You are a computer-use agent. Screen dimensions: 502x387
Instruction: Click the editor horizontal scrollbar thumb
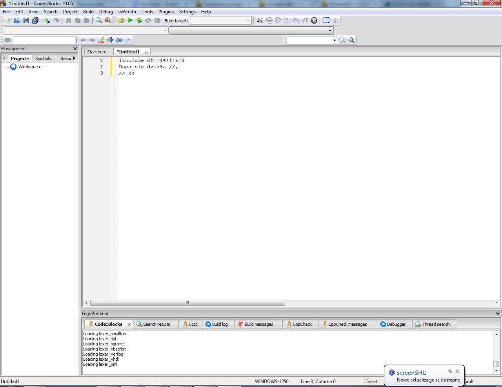[187, 303]
